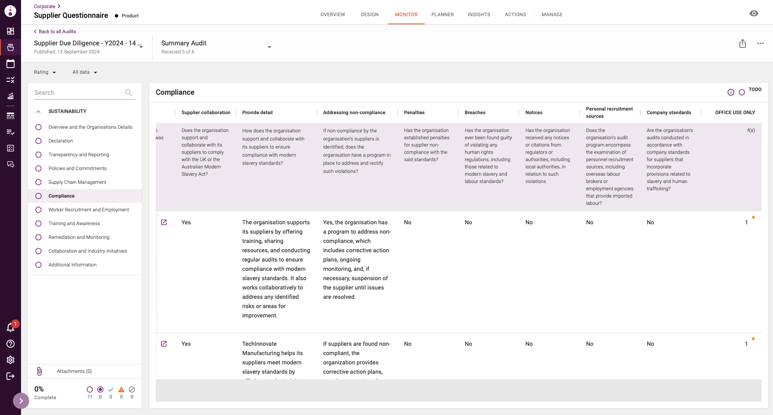
Task: Click the Penalties column header
Action: coord(414,113)
